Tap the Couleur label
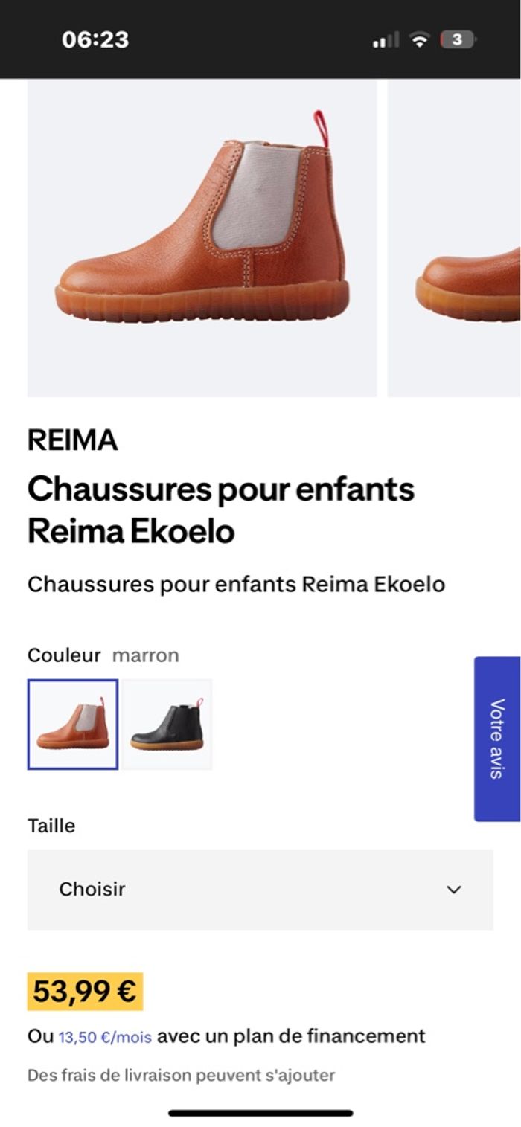Viewport: 521px width, 1127px height. [x=64, y=655]
